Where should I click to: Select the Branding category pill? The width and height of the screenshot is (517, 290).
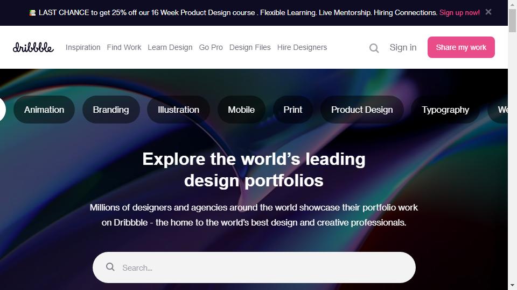click(111, 110)
